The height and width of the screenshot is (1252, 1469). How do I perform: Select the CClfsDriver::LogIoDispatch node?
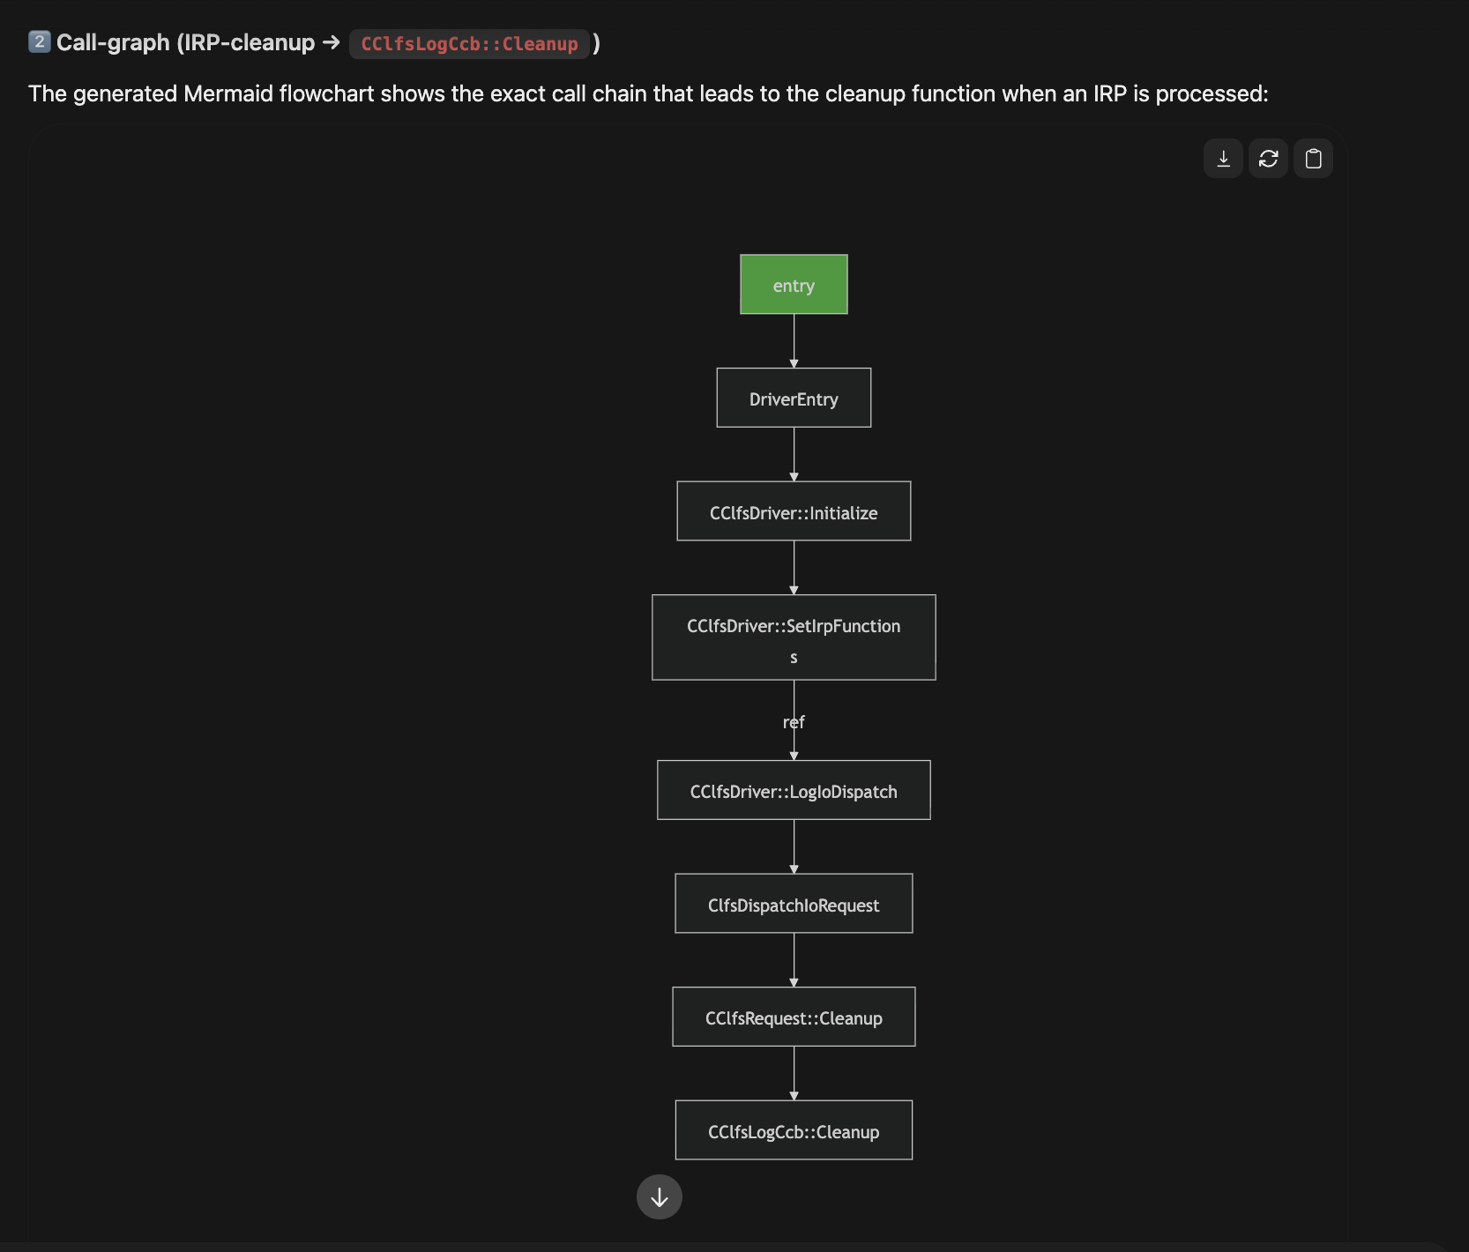click(x=794, y=791)
